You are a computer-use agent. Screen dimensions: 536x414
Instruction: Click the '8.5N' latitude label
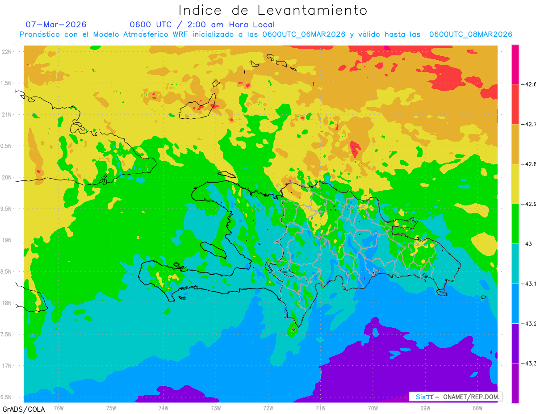tap(7, 272)
